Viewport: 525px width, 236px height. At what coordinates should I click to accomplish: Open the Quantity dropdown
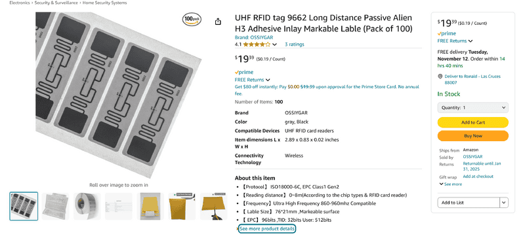(x=472, y=108)
